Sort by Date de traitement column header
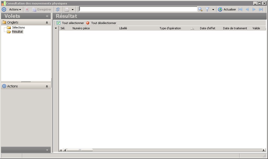Screen dimensions: 268x159 tap(235, 29)
